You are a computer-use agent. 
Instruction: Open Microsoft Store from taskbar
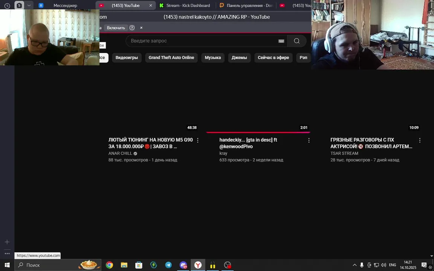pyautogui.click(x=139, y=265)
